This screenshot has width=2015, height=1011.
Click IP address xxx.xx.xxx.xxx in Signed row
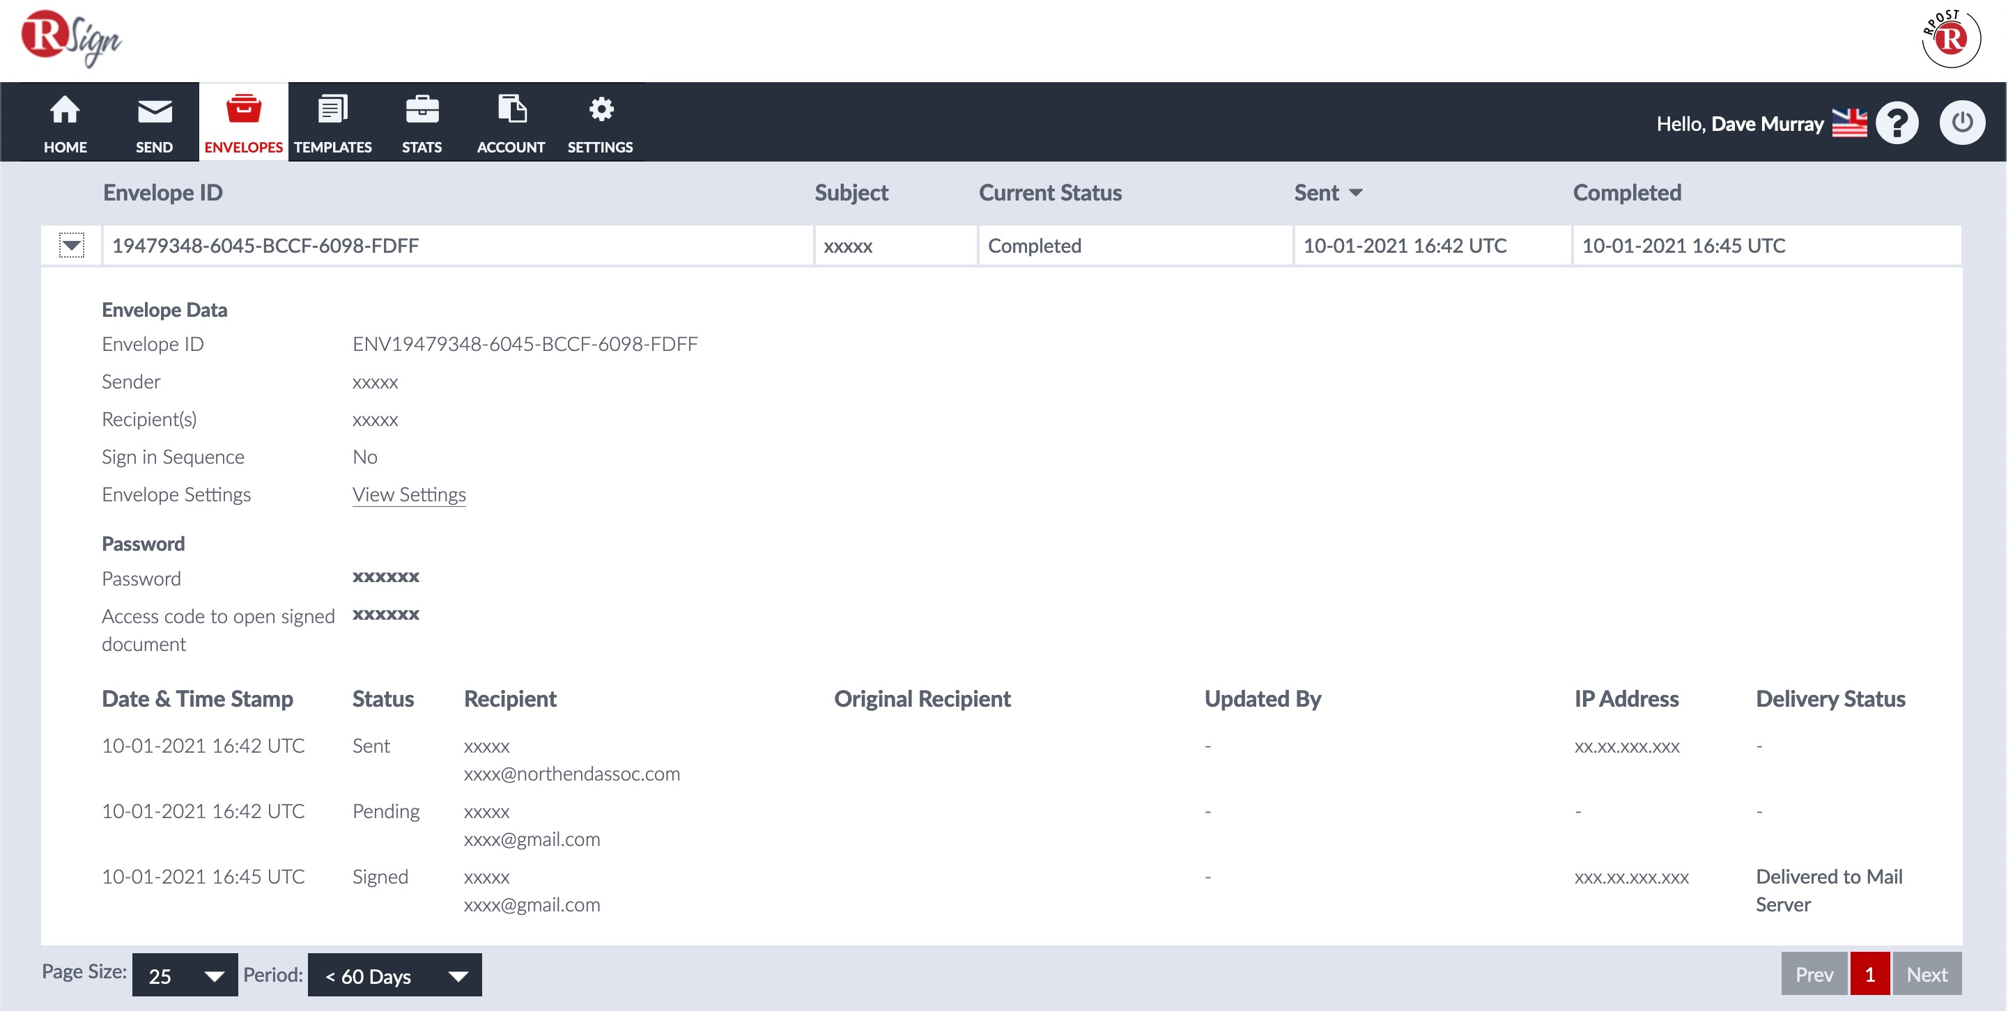tap(1632, 877)
